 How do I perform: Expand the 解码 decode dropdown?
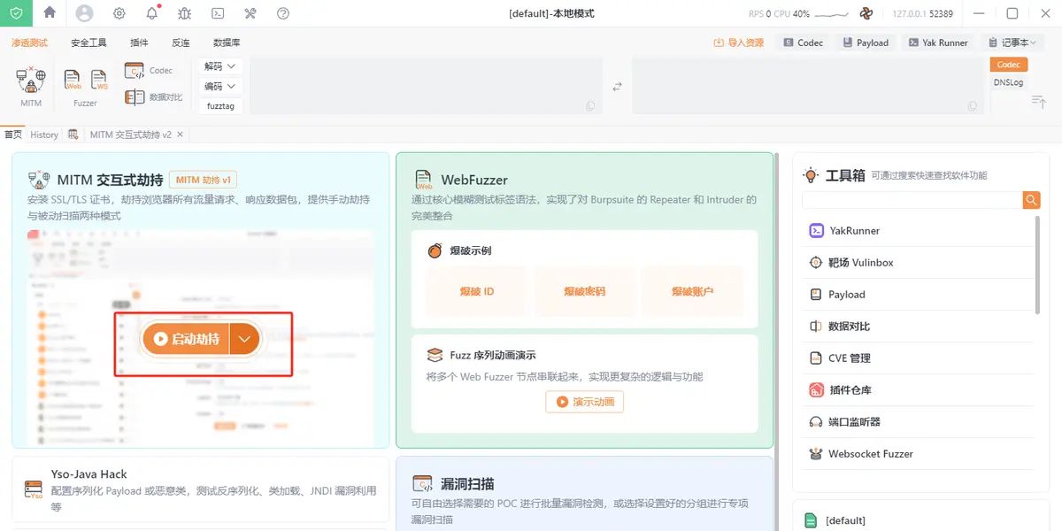(x=218, y=65)
